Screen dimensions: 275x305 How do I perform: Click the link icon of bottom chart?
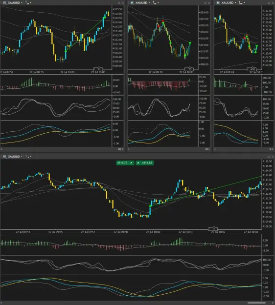point(4,156)
